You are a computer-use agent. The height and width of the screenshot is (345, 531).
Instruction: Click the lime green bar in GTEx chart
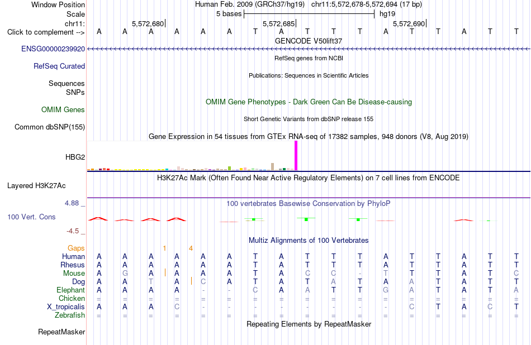230,168
